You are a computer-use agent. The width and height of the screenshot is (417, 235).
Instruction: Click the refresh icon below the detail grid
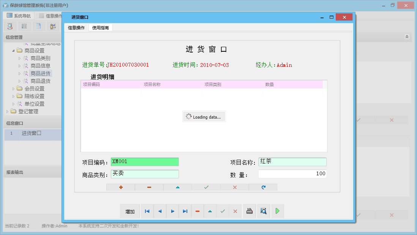pyautogui.click(x=263, y=187)
